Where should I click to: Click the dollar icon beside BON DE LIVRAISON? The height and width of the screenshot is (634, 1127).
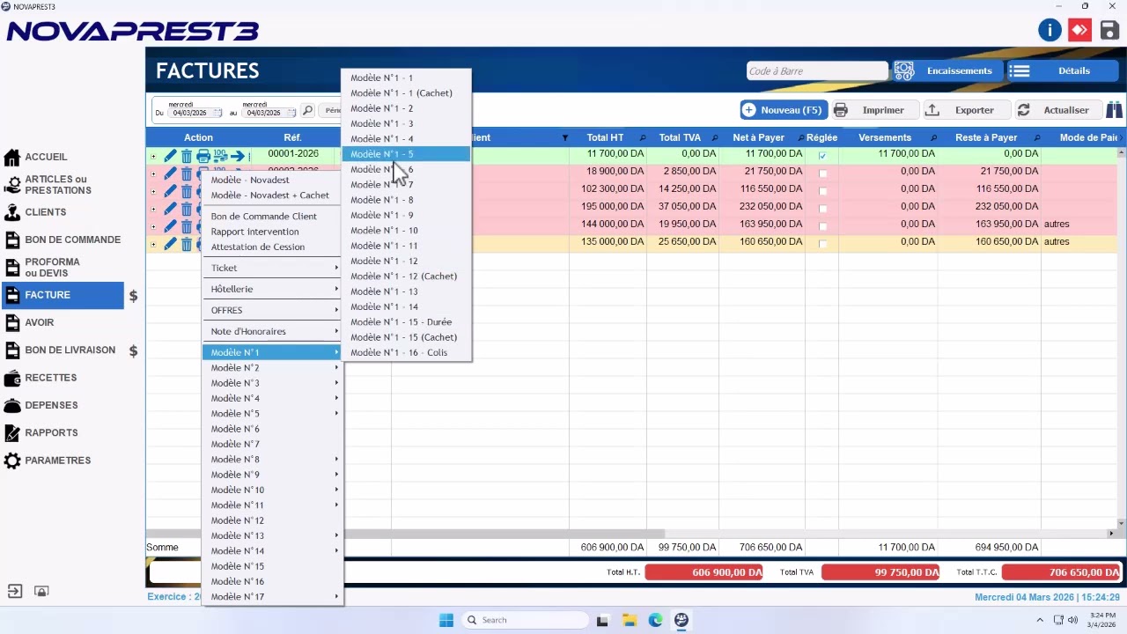(x=134, y=350)
